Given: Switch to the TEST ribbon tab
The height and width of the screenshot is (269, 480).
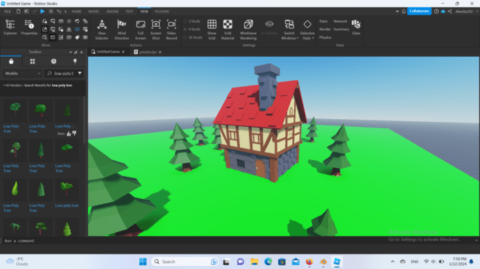Looking at the screenshot, I should [129, 12].
